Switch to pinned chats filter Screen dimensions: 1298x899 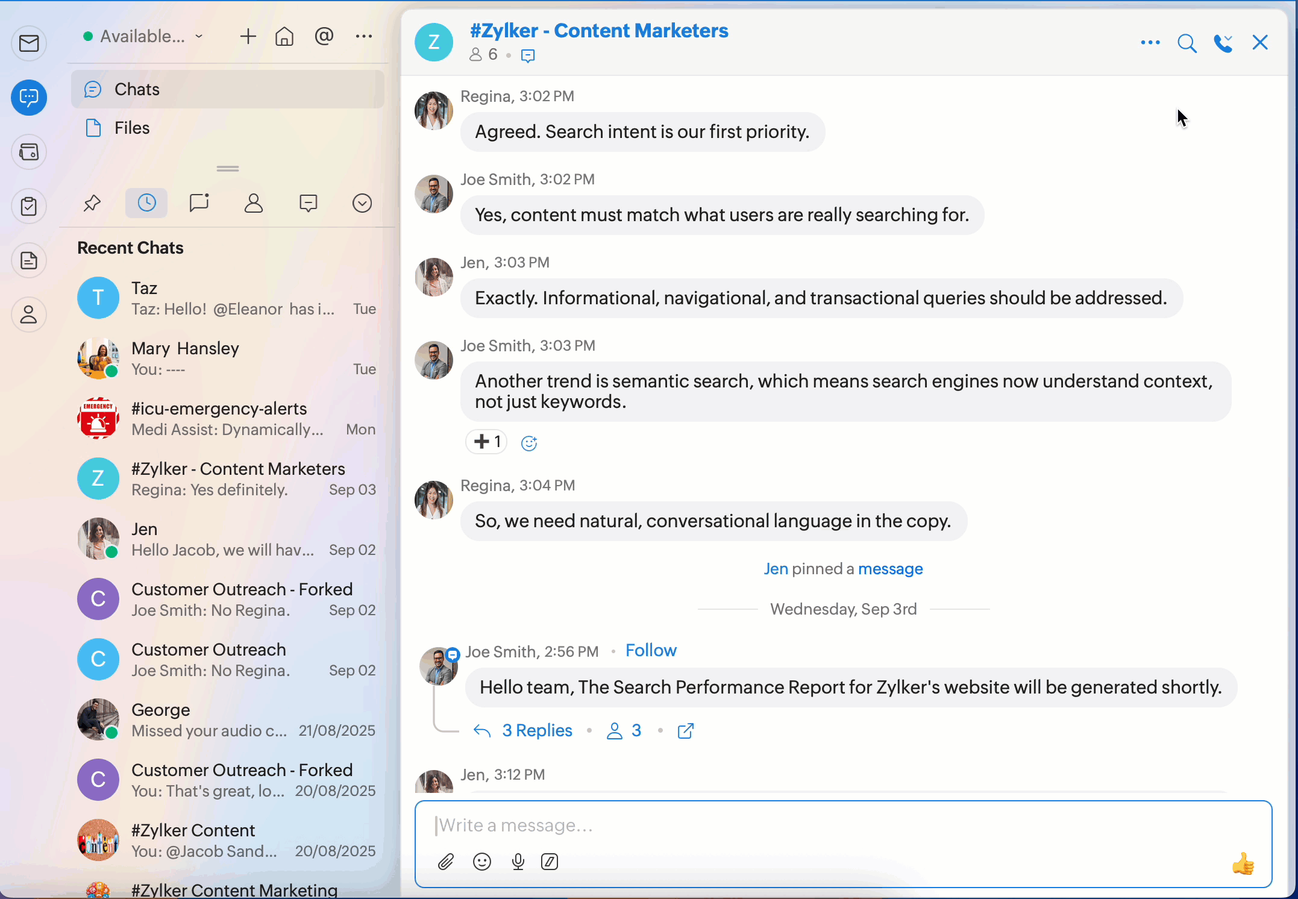pyautogui.click(x=92, y=203)
